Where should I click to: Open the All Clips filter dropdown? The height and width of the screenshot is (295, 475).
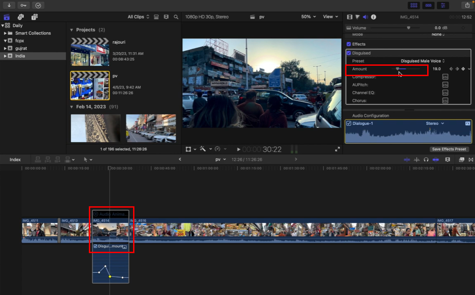coord(138,17)
